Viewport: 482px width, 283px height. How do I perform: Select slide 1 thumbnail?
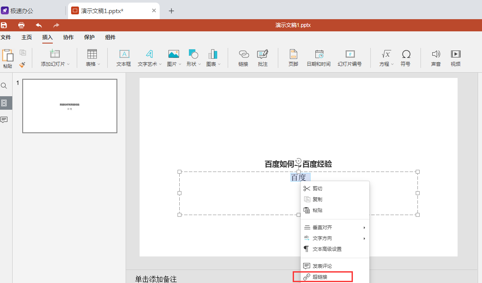point(70,106)
